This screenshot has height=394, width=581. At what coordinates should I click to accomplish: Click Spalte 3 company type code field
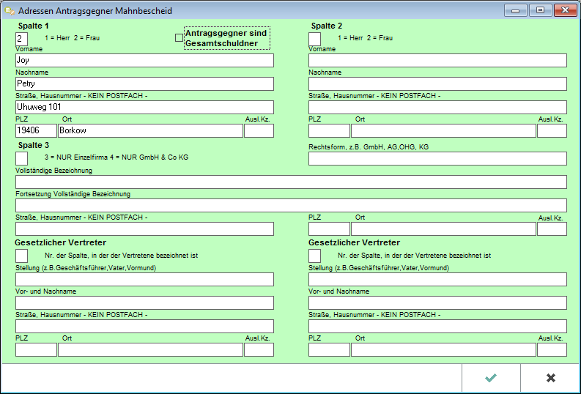point(21,158)
